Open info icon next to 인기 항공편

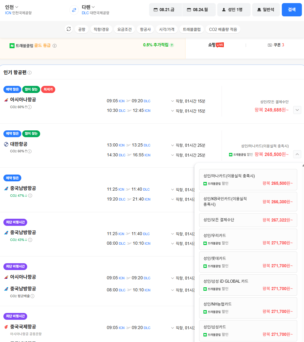[x=30, y=73]
